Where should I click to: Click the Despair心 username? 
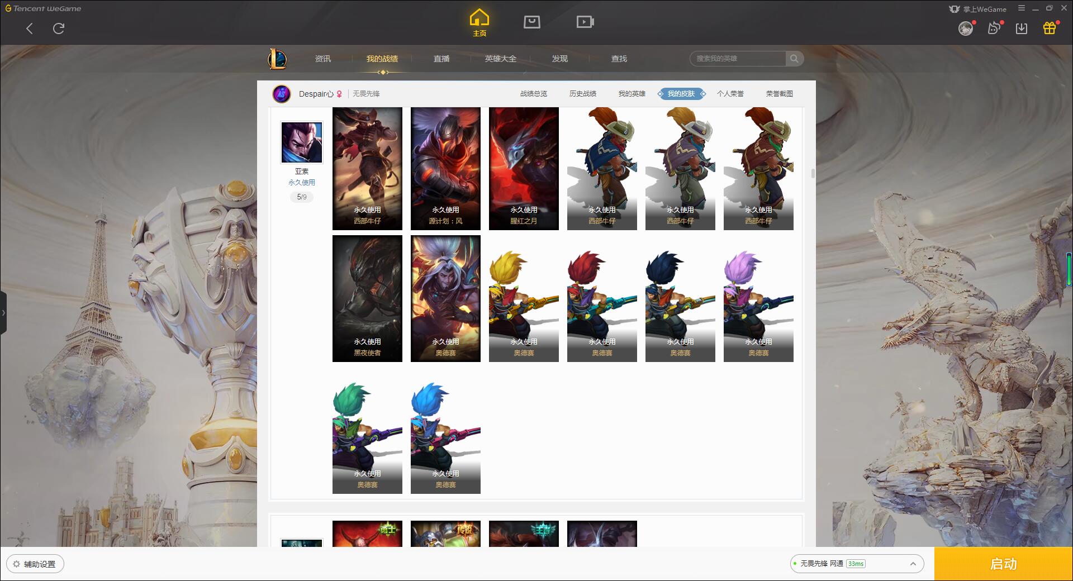click(x=316, y=94)
